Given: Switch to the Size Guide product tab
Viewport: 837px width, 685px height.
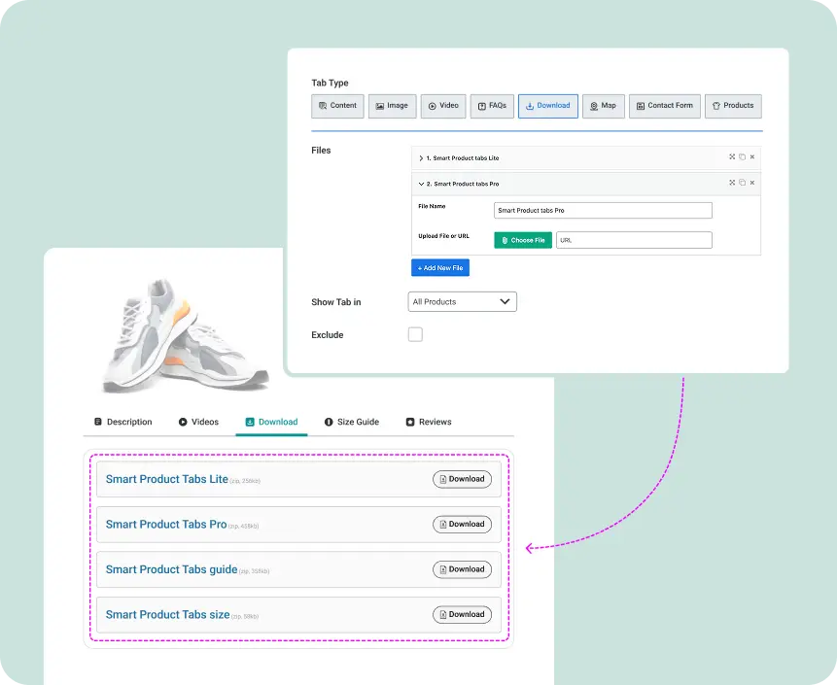Looking at the screenshot, I should [351, 422].
